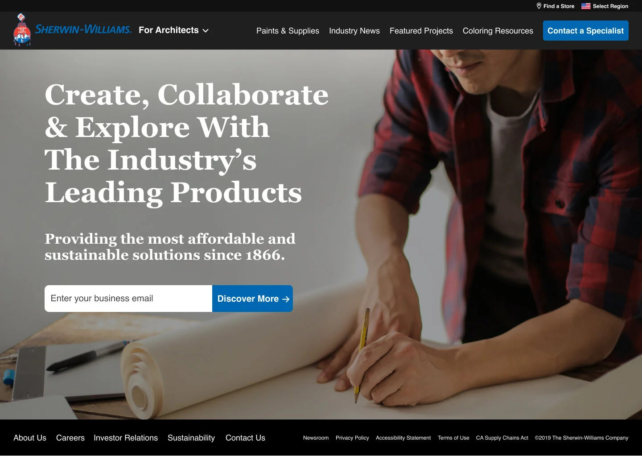This screenshot has width=642, height=457.
Task: Click the Sherwin-Williams paint globe logo
Action: [x=22, y=30]
